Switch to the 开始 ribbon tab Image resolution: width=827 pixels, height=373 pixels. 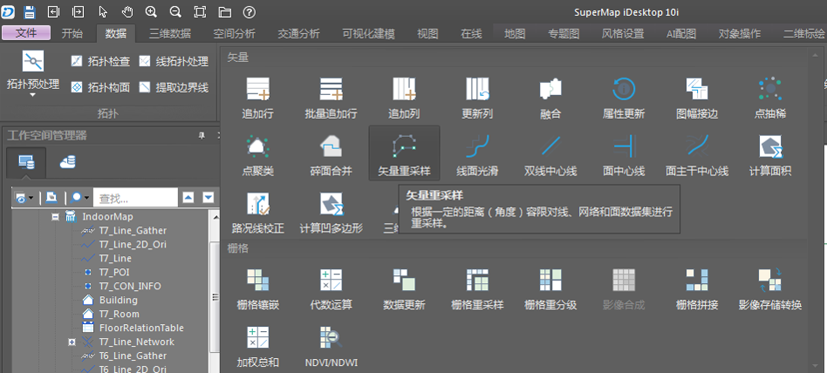72,33
